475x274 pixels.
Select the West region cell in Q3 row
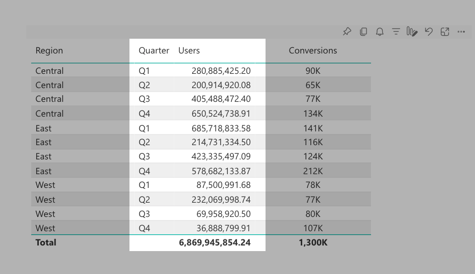pos(45,214)
